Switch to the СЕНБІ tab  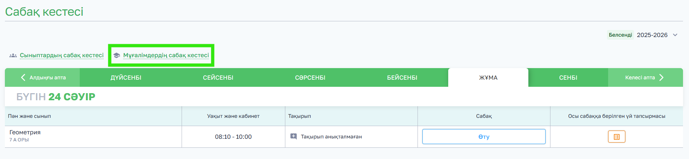568,77
